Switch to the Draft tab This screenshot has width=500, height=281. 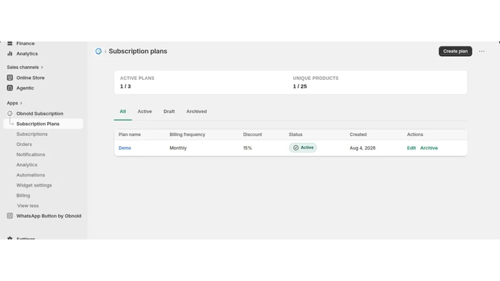coord(169,112)
